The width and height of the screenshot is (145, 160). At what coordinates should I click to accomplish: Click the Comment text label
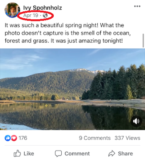pos(77,154)
